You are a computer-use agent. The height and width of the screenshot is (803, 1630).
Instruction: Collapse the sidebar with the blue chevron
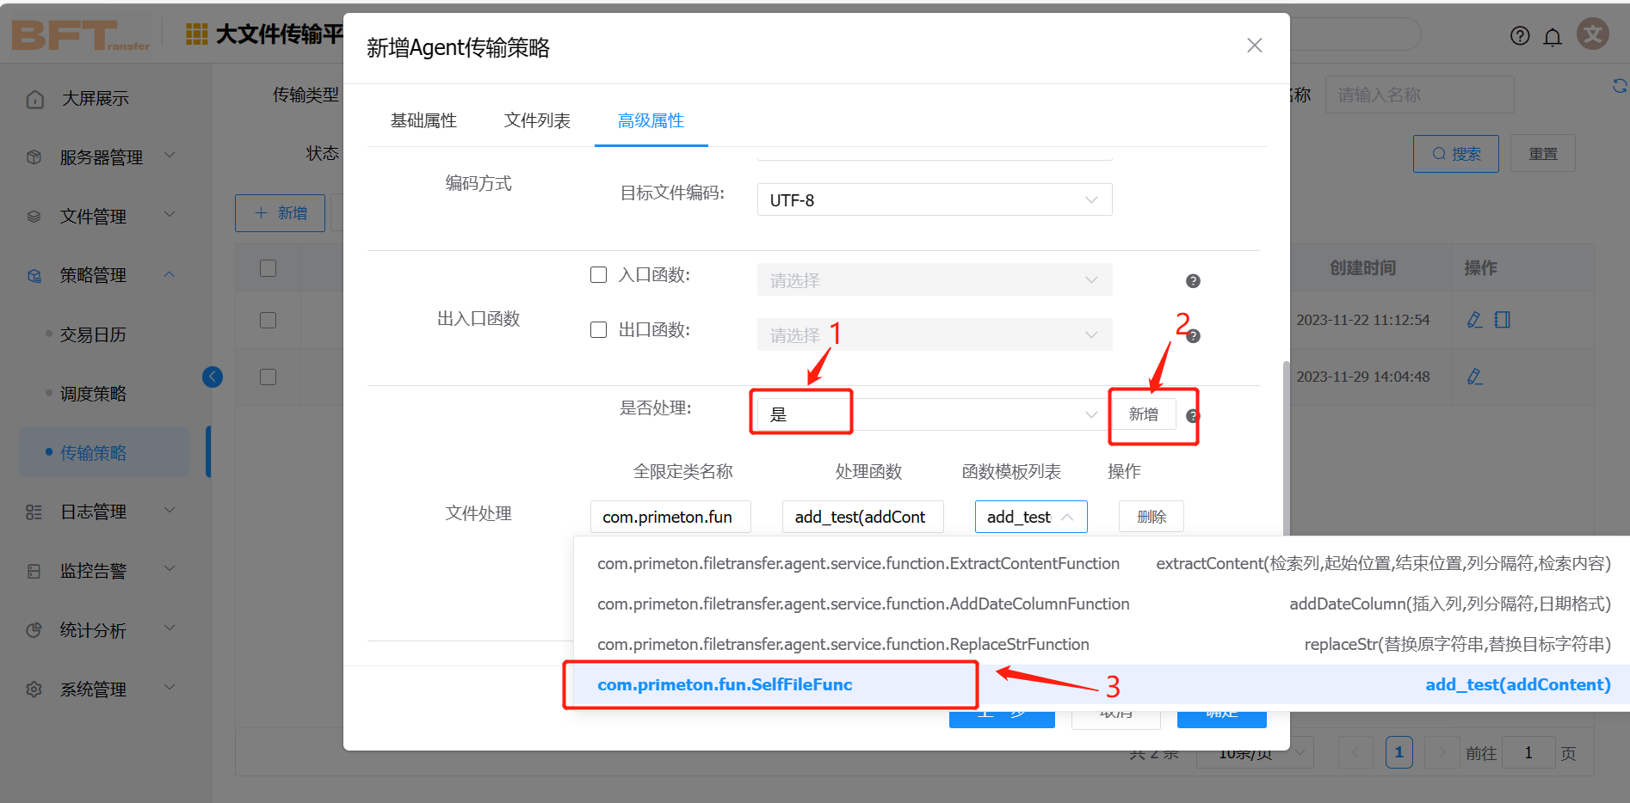213,377
